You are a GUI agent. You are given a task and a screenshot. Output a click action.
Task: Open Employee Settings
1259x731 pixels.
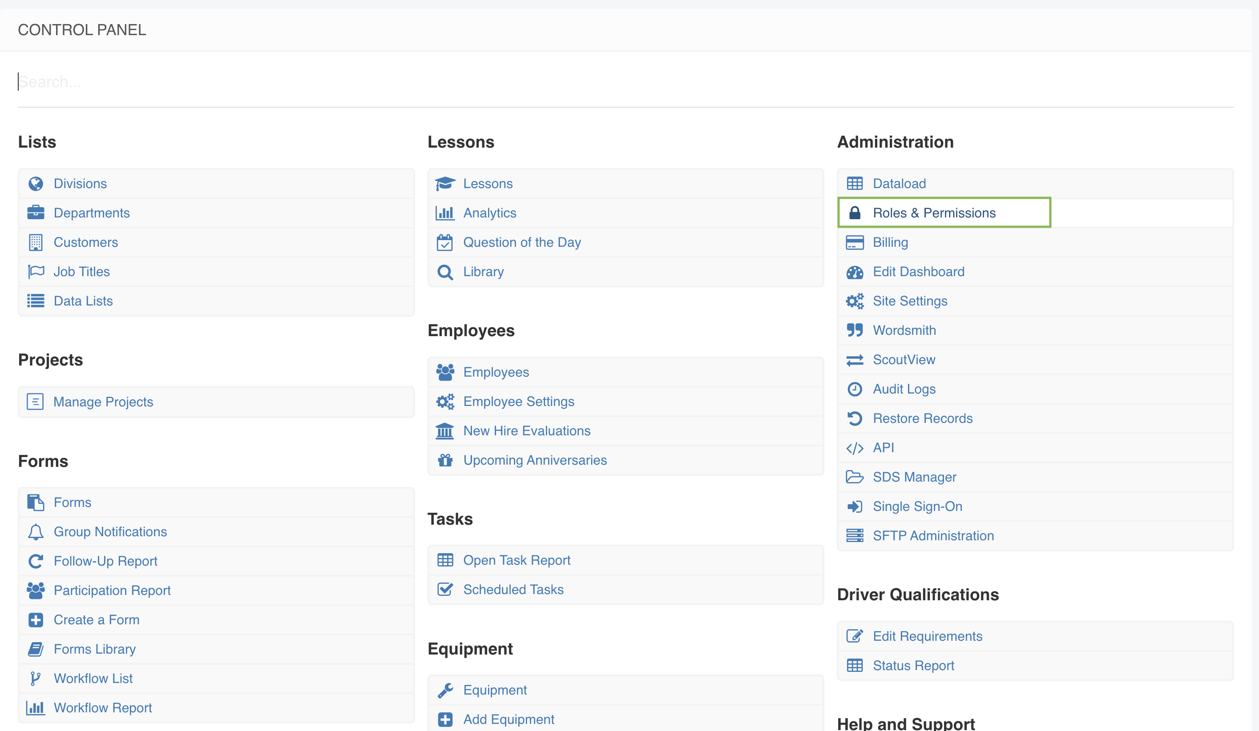(x=519, y=402)
